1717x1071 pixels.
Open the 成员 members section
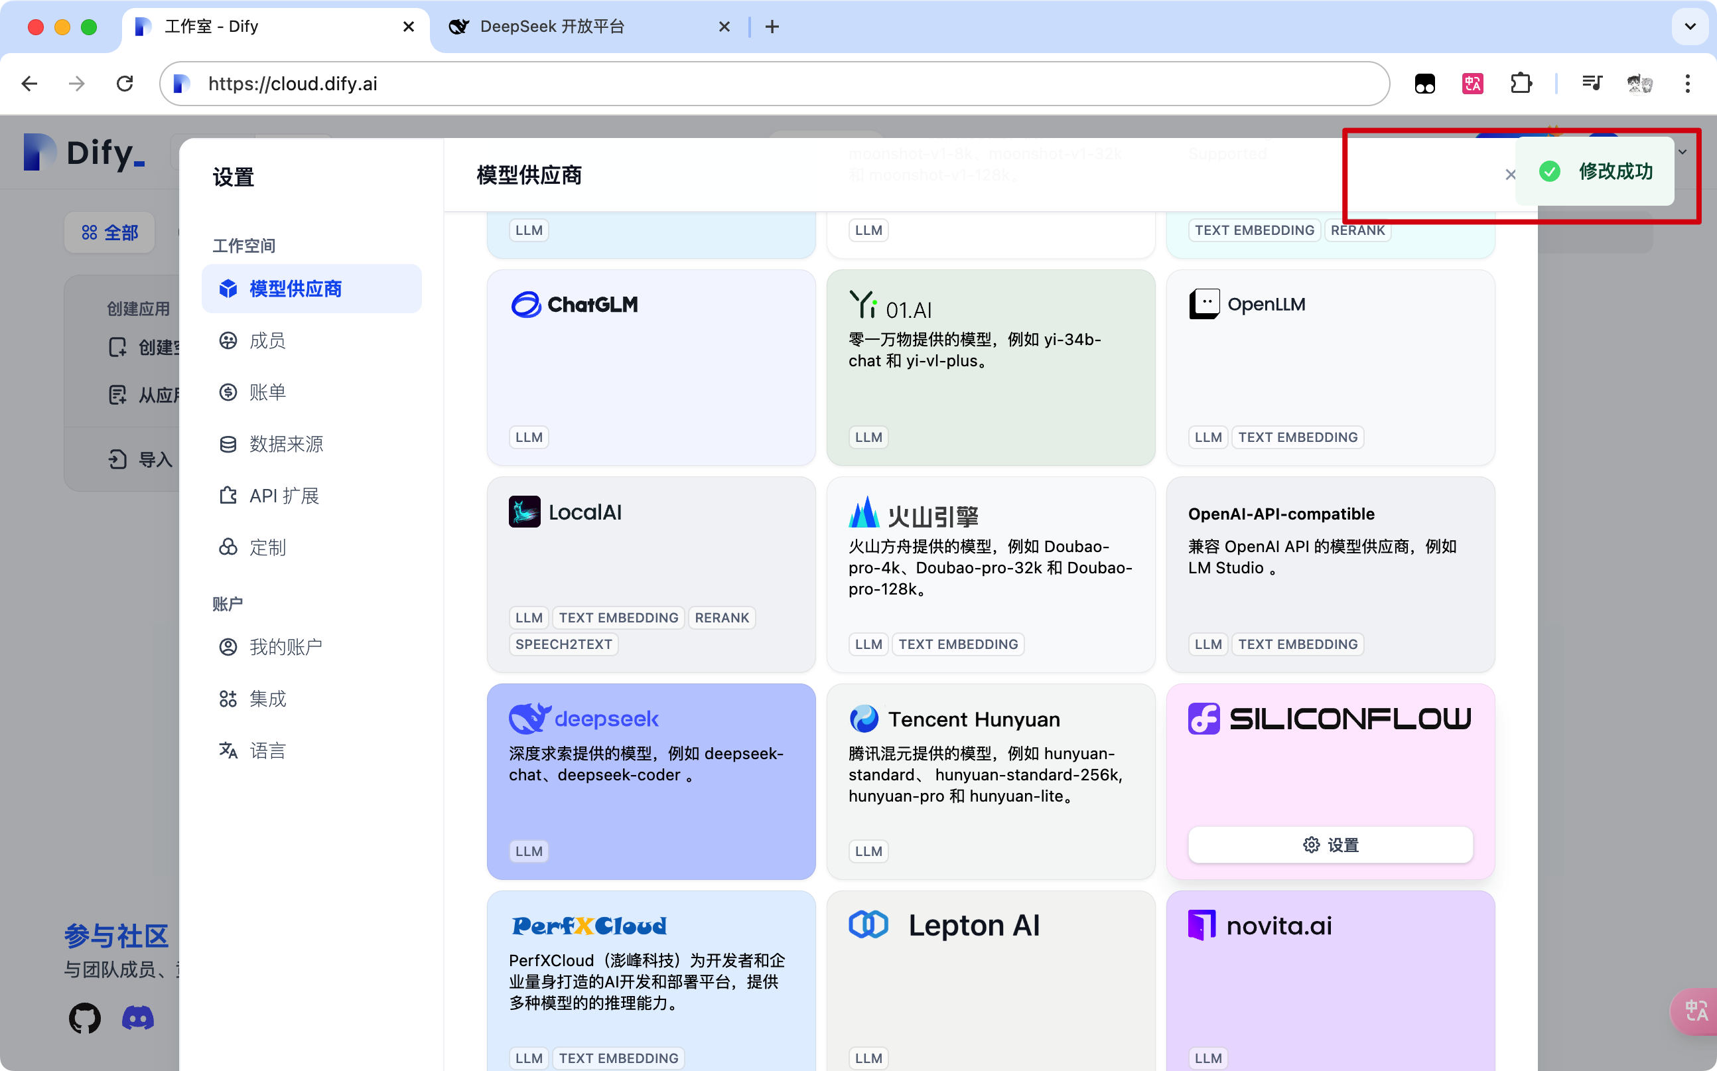point(312,340)
